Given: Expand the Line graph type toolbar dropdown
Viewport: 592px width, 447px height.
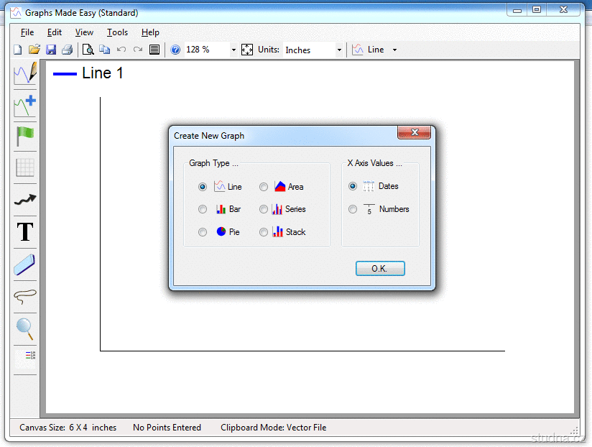Looking at the screenshot, I should (x=394, y=50).
